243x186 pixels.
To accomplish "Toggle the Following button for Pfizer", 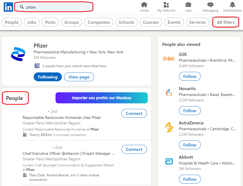I will click(47, 77).
